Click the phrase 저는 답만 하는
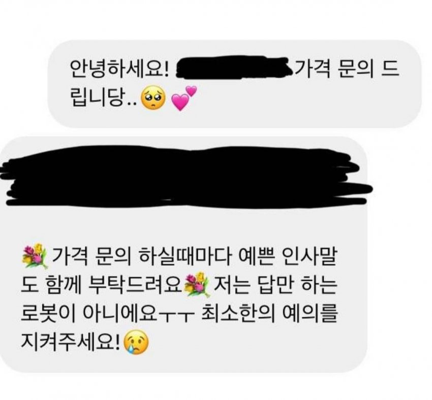 275,285
